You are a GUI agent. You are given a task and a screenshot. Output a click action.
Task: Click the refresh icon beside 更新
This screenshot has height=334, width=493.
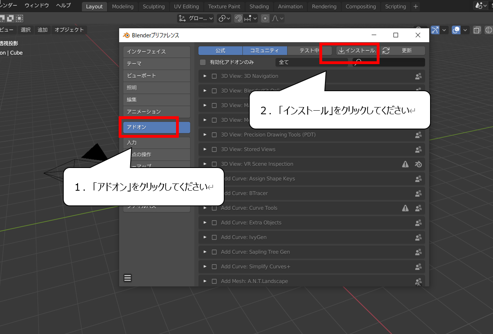tap(386, 51)
